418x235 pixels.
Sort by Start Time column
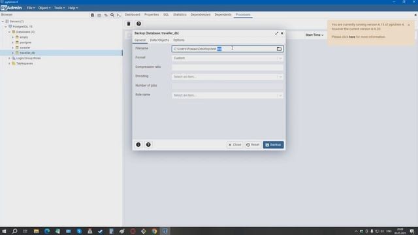314,35
